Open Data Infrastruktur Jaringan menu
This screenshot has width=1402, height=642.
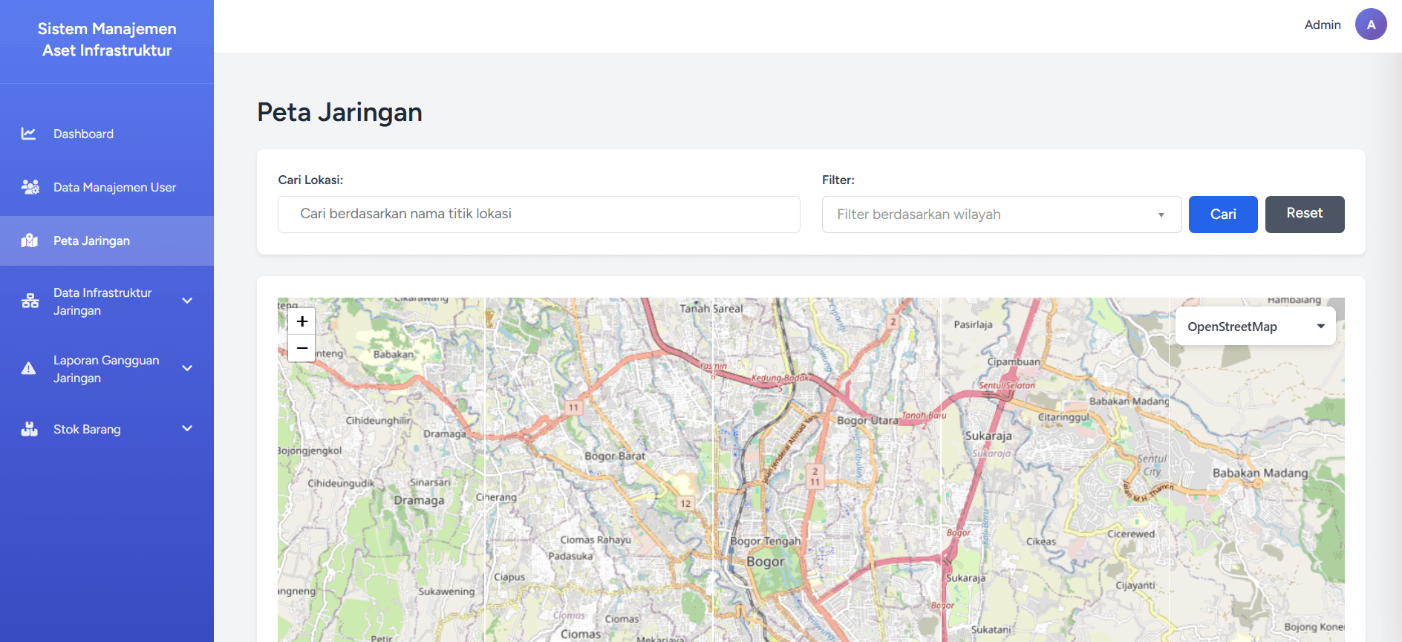[107, 301]
